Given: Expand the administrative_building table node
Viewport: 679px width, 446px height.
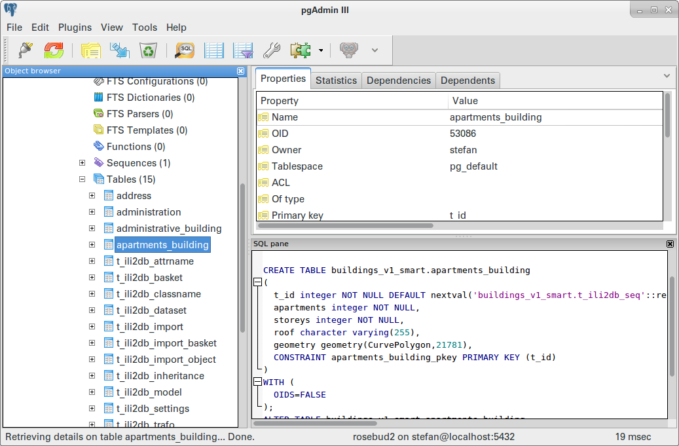Looking at the screenshot, I should click(x=92, y=228).
